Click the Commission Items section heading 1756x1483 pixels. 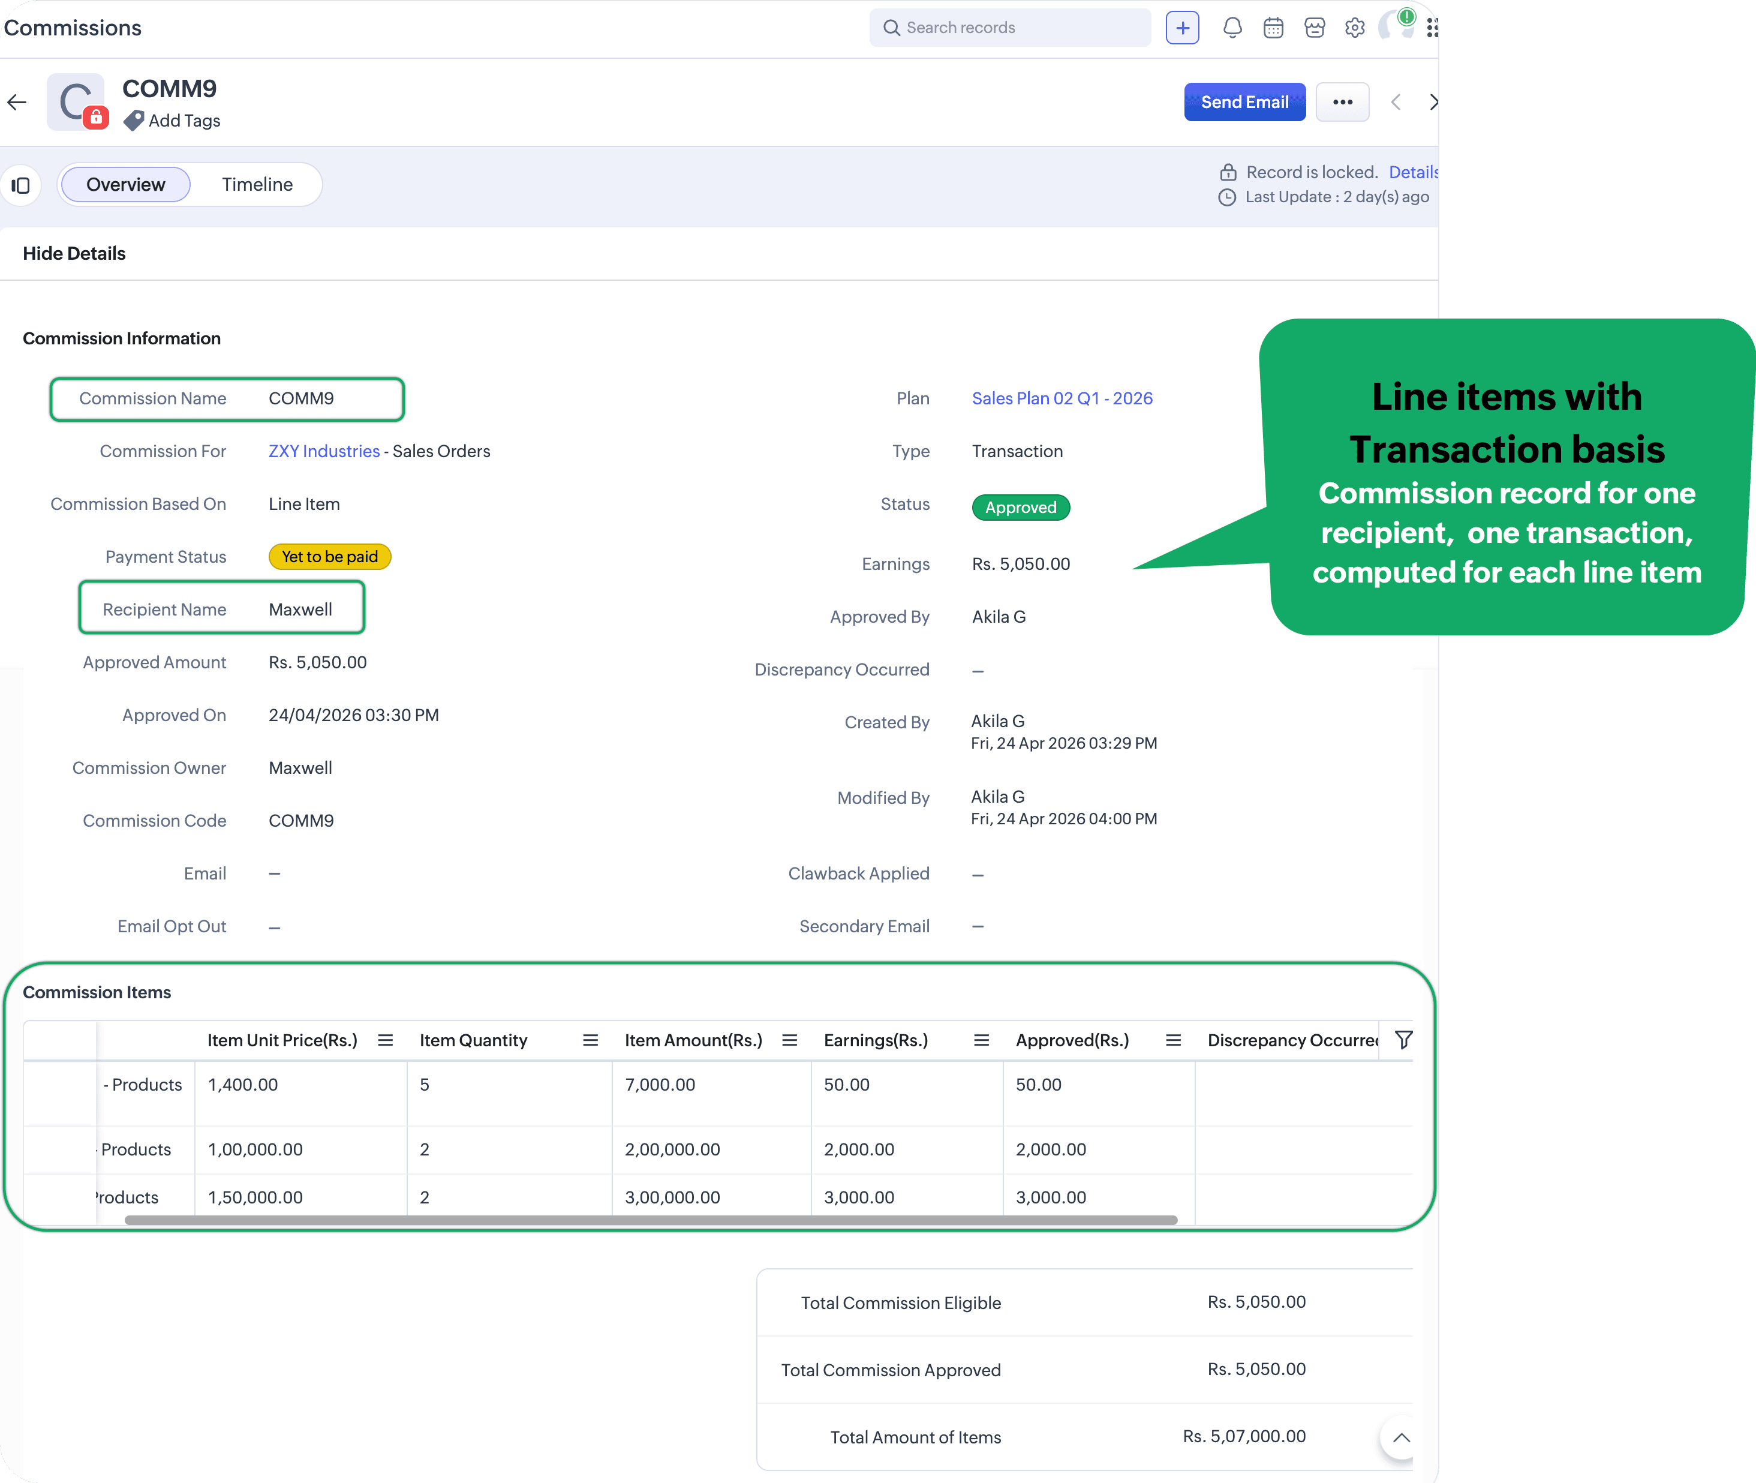pos(97,993)
